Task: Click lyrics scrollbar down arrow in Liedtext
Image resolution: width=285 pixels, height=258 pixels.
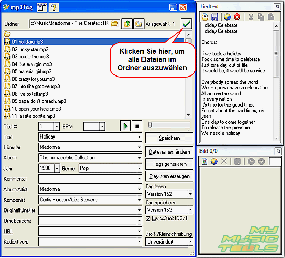Action: [276, 138]
